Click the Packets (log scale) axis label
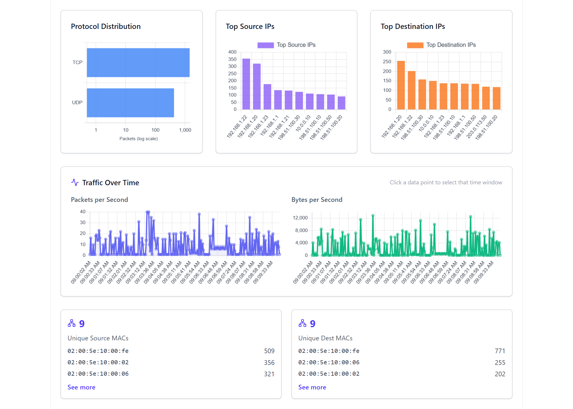This screenshot has height=409, width=573. coord(139,138)
